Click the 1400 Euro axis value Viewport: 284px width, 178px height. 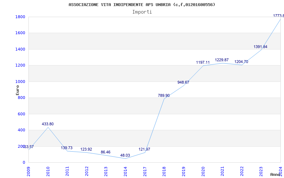coord(20,49)
